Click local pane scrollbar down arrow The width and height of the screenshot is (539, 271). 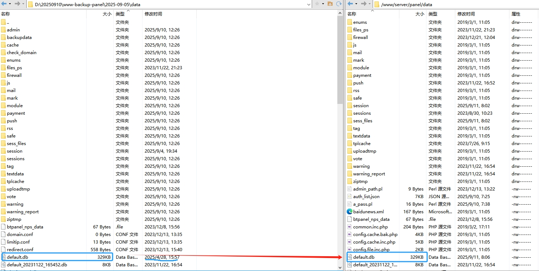[340, 267]
